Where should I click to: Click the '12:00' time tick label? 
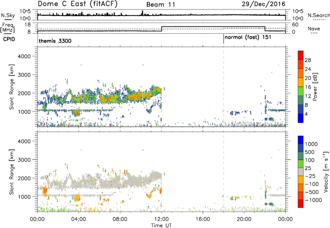point(161,219)
